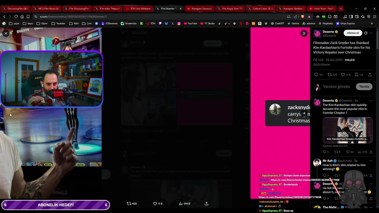The height and width of the screenshot is (213, 379).
Task: Open the Dexerto profile avatar in sidebar header
Action: click(317, 33)
